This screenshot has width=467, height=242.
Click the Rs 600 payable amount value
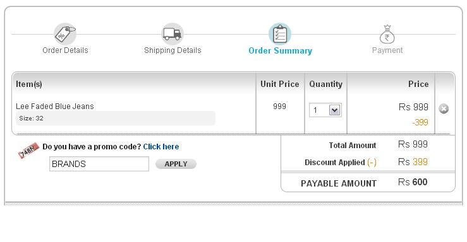(413, 182)
